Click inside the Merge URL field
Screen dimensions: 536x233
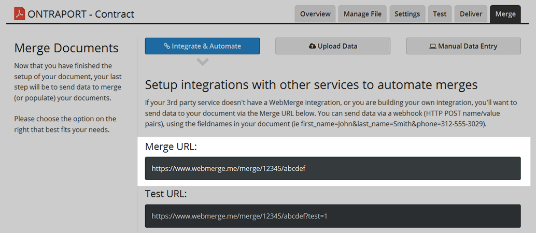[333, 168]
